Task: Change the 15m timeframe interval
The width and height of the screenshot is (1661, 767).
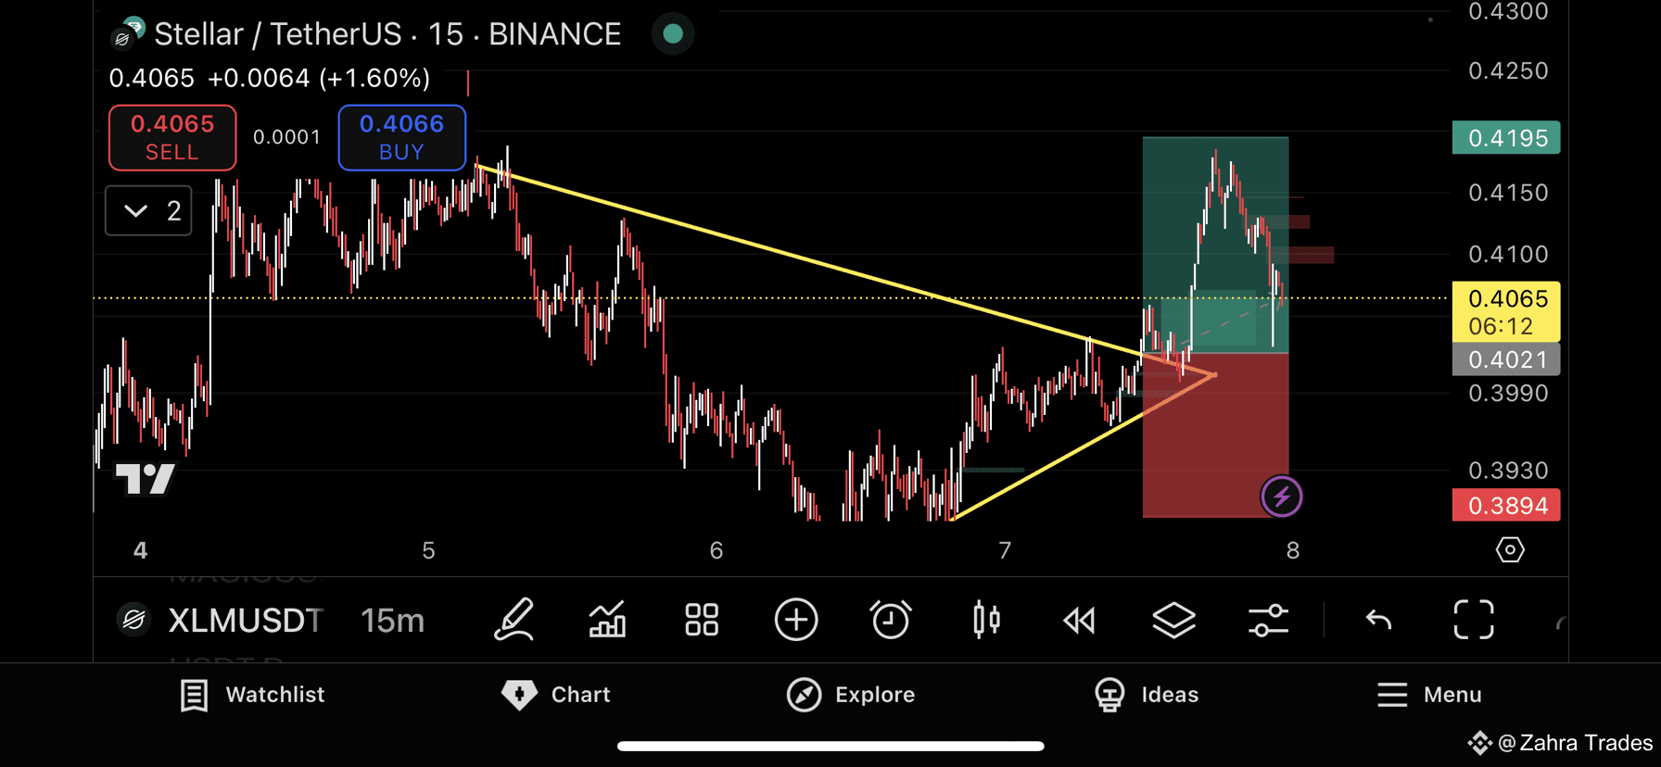Action: tap(392, 621)
